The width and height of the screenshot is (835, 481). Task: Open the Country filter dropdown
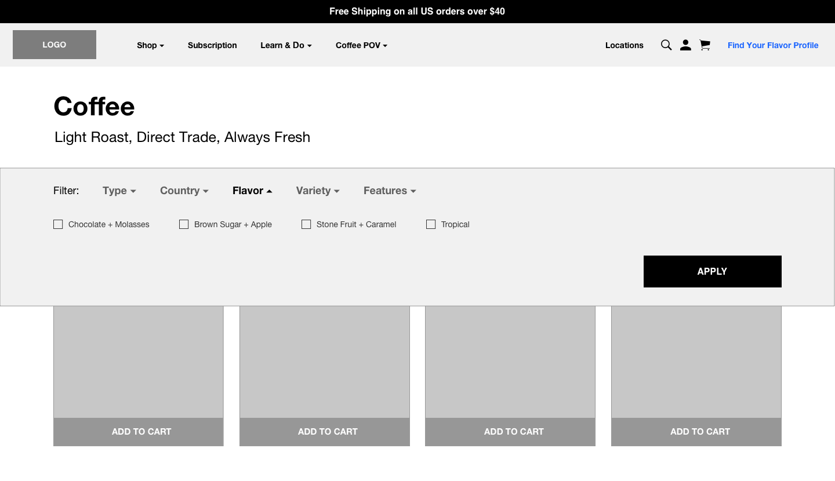pos(184,191)
